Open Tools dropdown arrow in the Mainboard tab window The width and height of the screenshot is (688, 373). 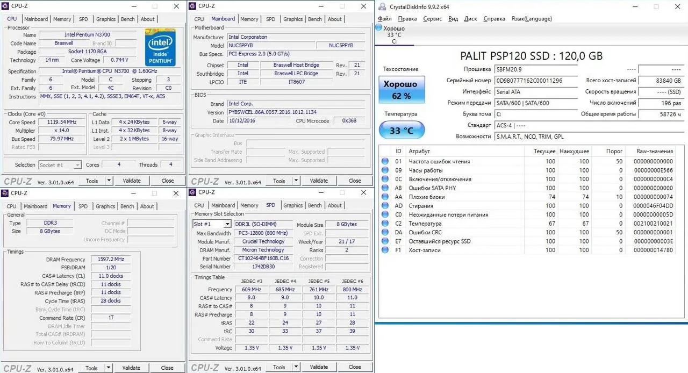296,181
